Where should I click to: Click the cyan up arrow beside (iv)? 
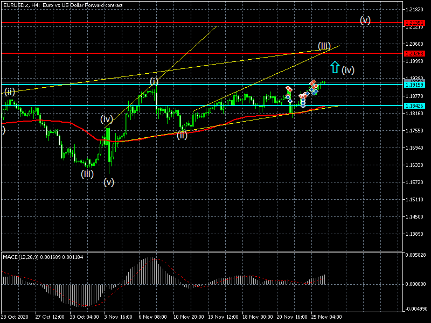pos(335,67)
